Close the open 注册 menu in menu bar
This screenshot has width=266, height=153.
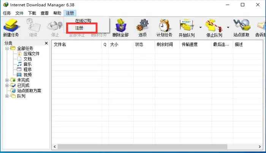pyautogui.click(x=70, y=13)
